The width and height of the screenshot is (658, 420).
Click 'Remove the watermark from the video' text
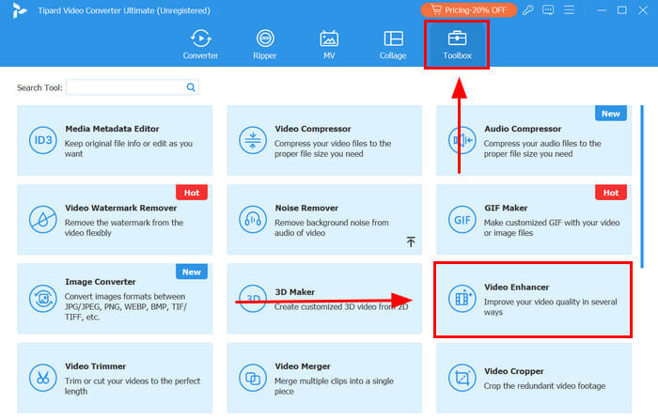click(x=124, y=227)
